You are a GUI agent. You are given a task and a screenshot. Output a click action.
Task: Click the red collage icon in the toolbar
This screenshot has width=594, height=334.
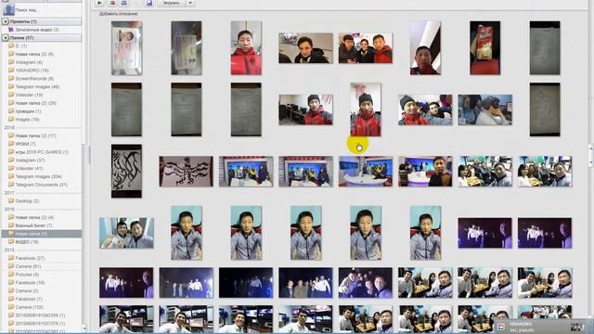tap(112, 3)
